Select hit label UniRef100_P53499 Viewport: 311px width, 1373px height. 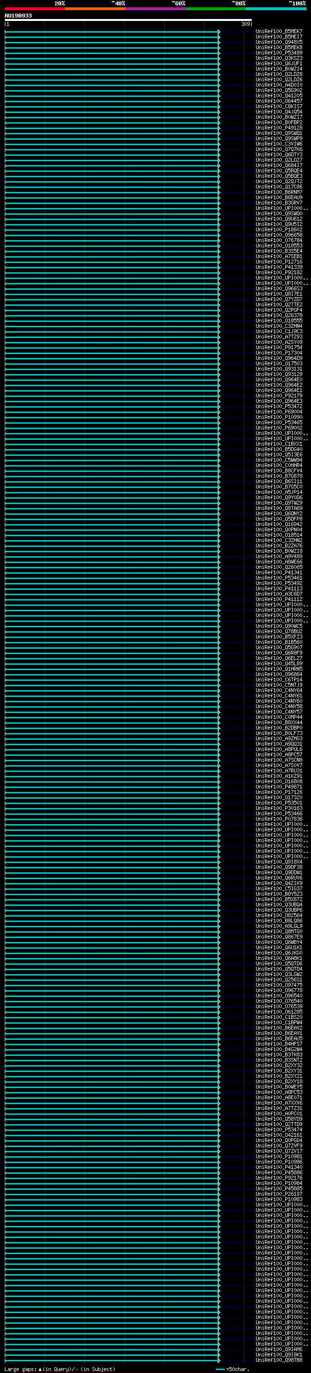click(279, 53)
